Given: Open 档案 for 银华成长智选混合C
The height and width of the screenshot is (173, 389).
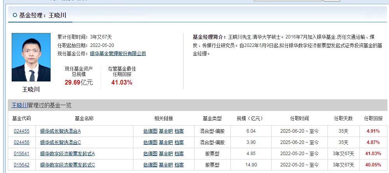Looking at the screenshot, I should (179, 142).
